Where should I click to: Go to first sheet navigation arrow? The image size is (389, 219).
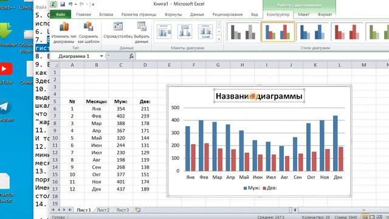pyautogui.click(x=53, y=210)
